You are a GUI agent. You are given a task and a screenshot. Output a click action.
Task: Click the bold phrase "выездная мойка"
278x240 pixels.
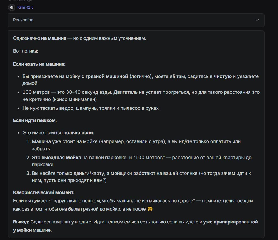pos(61,158)
